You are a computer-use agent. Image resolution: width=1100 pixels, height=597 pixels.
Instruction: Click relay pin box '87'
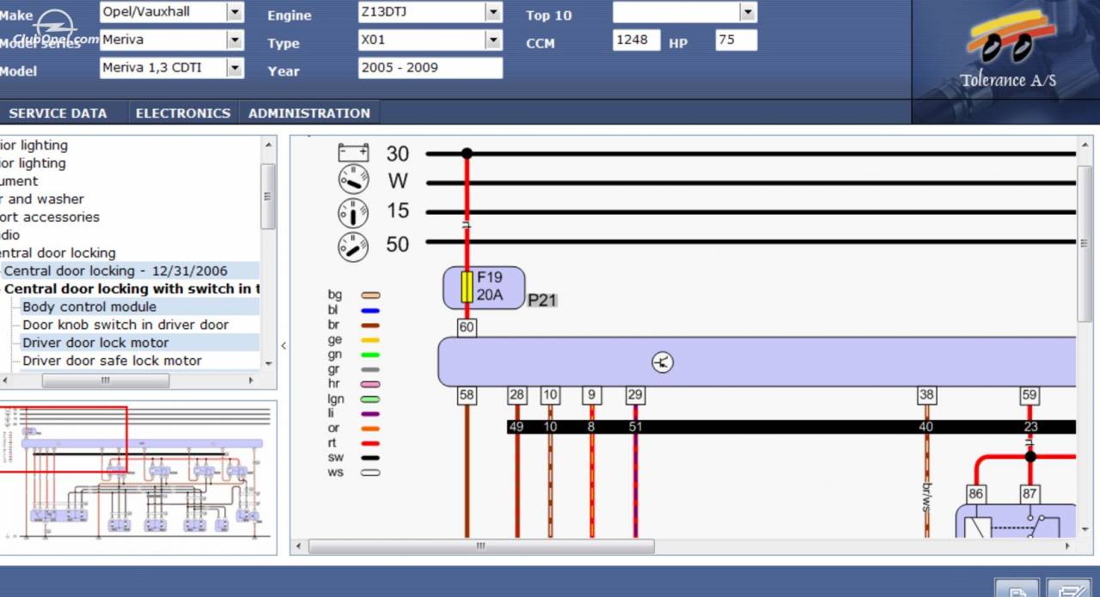tap(1030, 494)
